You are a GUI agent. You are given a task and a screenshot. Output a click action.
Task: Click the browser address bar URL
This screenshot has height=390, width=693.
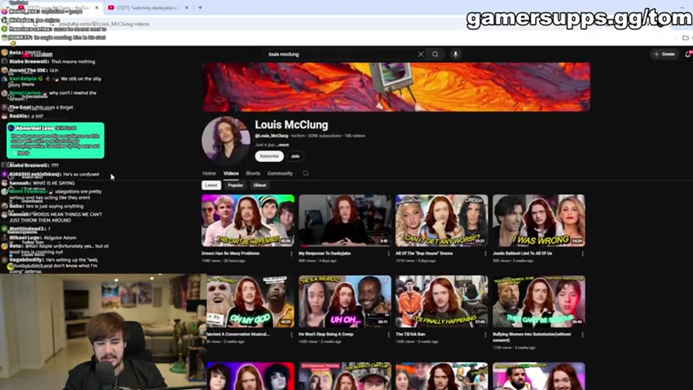click(x=104, y=24)
